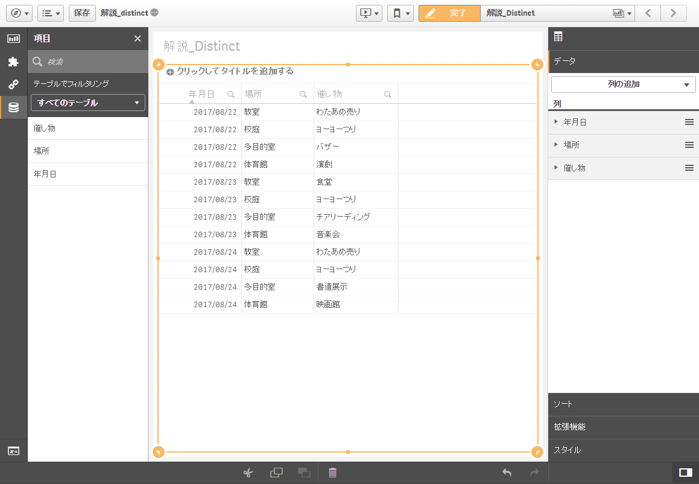Select cell 食堂 in the table
699x484 pixels.
(x=356, y=182)
